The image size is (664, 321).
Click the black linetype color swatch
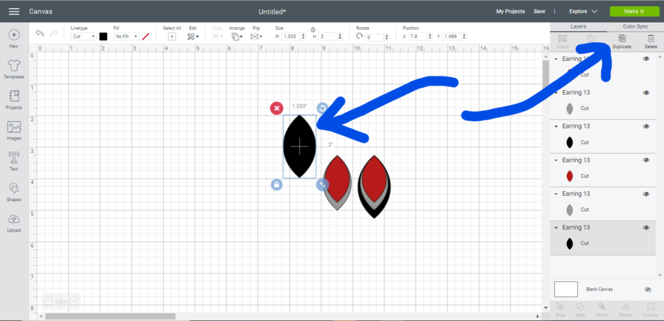103,36
